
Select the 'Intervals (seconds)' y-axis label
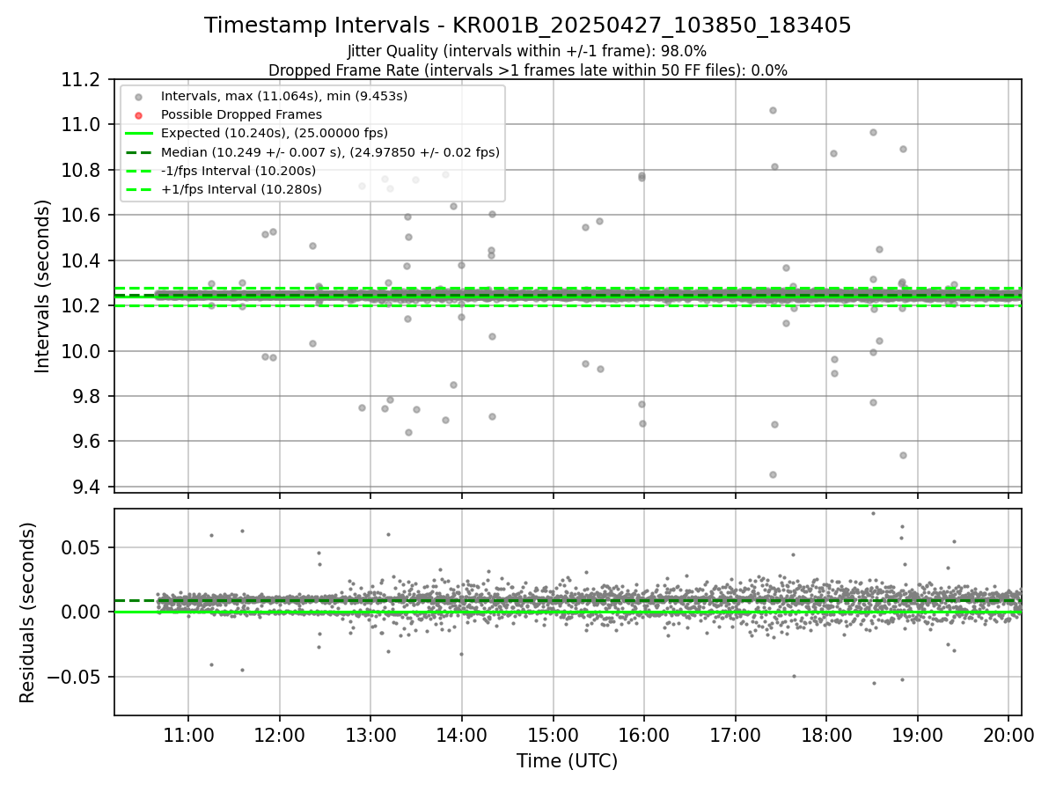(x=43, y=286)
